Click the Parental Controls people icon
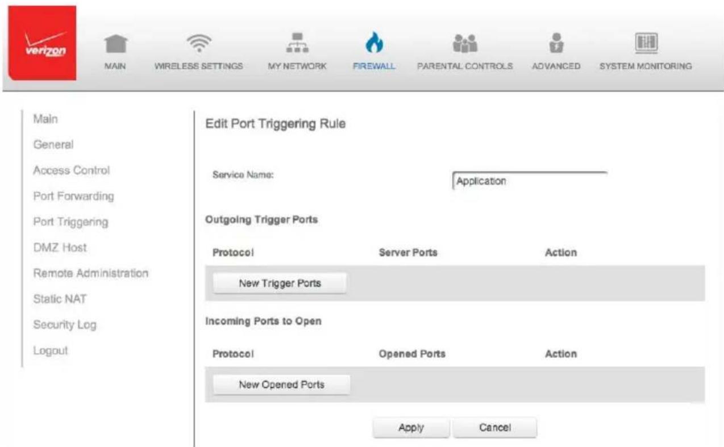The height and width of the screenshot is (447, 724). click(x=465, y=43)
